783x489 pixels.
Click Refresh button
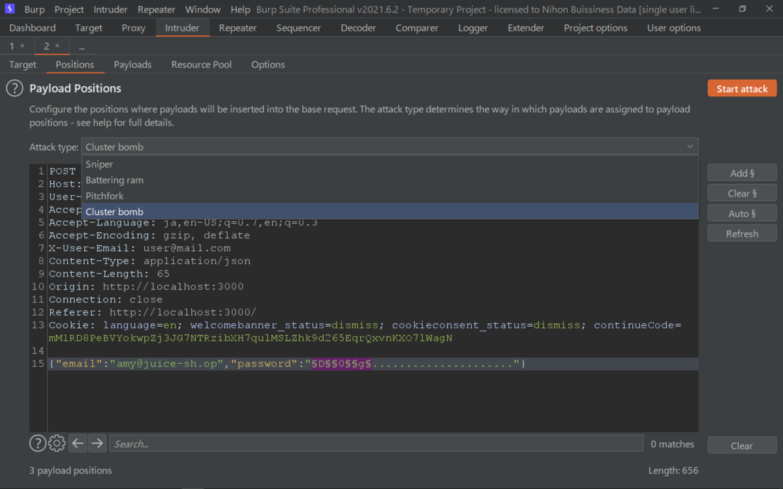point(743,233)
